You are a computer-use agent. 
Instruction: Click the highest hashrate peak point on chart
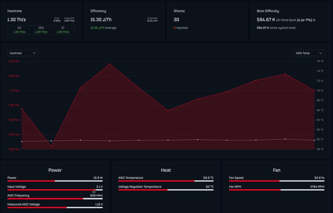[110, 64]
